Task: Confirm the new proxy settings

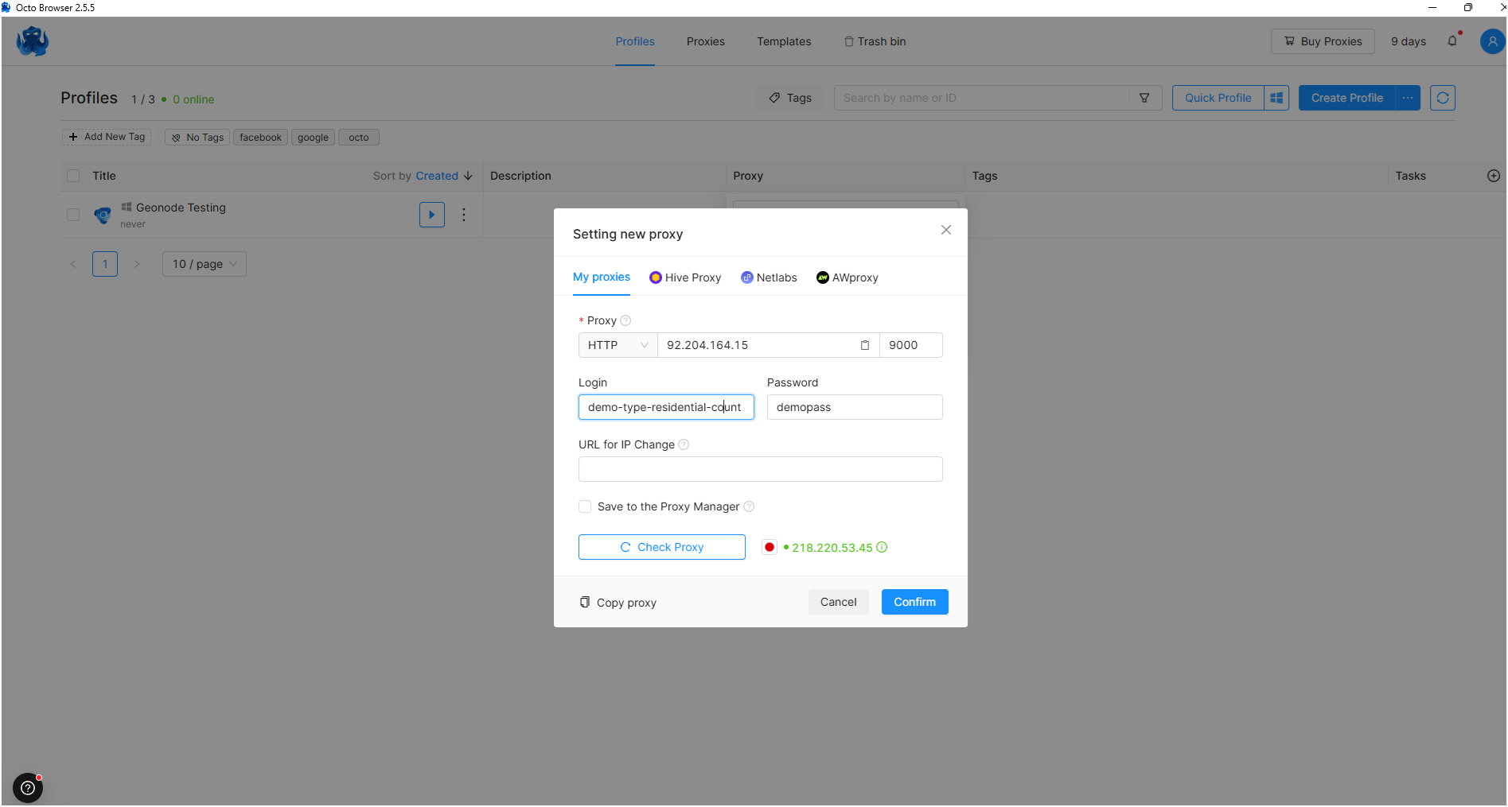Action: pos(914,602)
